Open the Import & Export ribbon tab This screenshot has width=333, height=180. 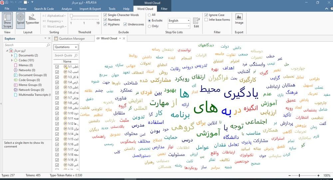click(90, 9)
